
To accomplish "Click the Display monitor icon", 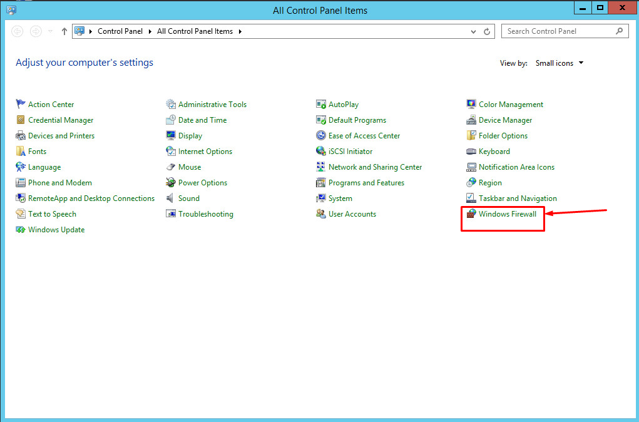I will [x=171, y=135].
